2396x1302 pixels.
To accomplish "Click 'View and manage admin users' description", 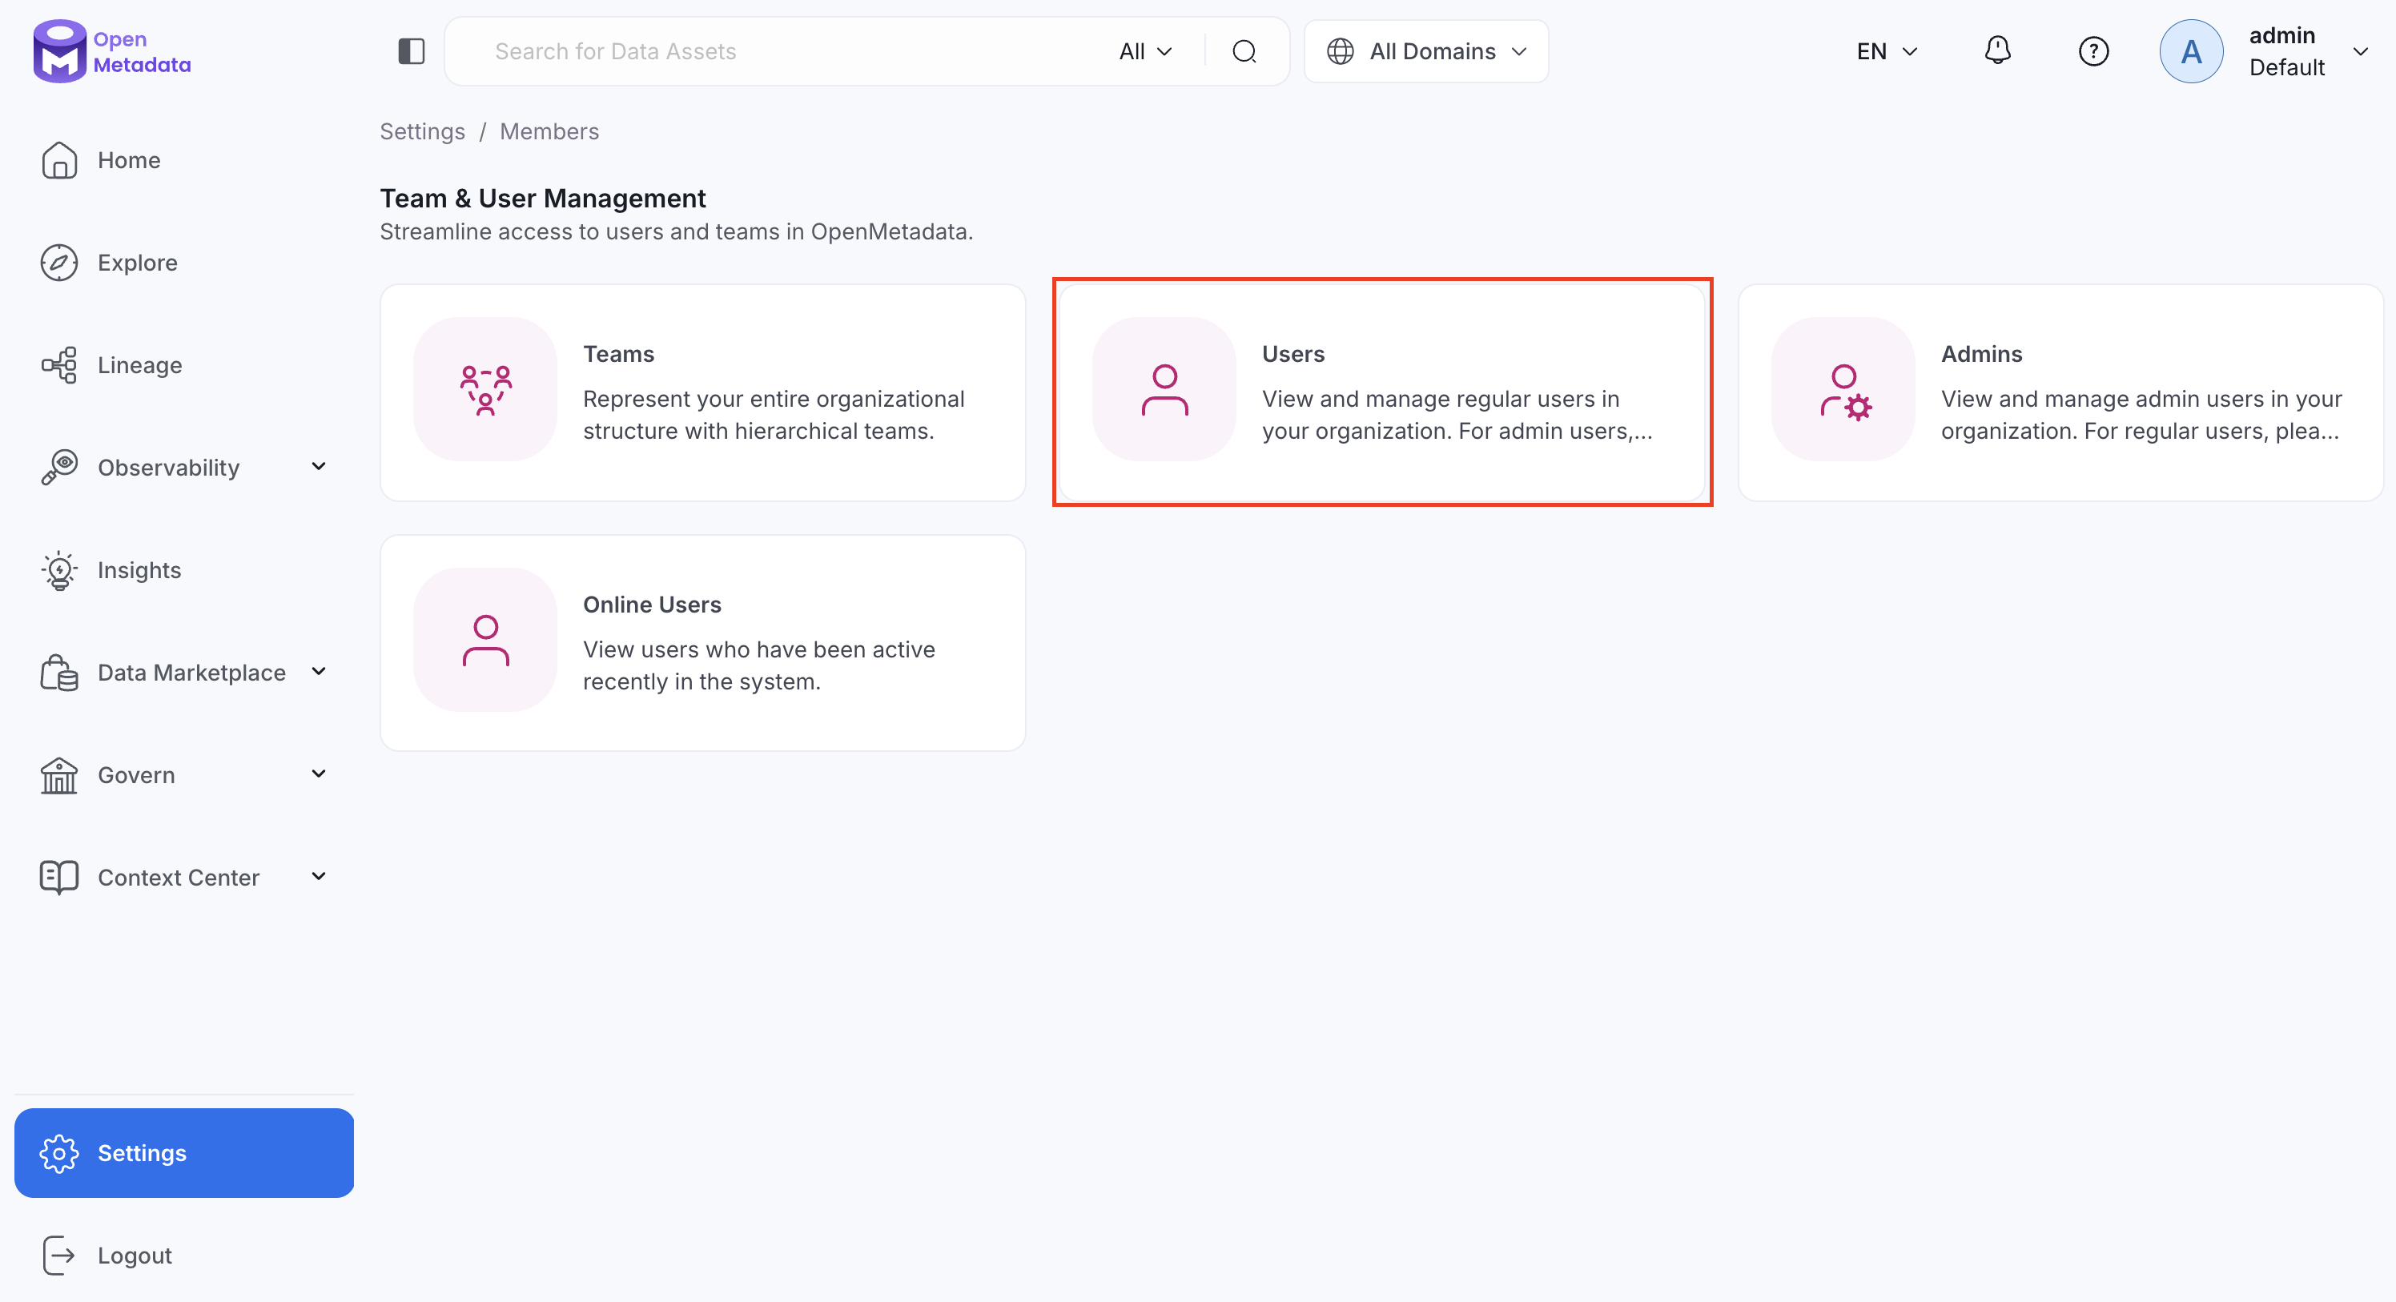I will pyautogui.click(x=2141, y=415).
